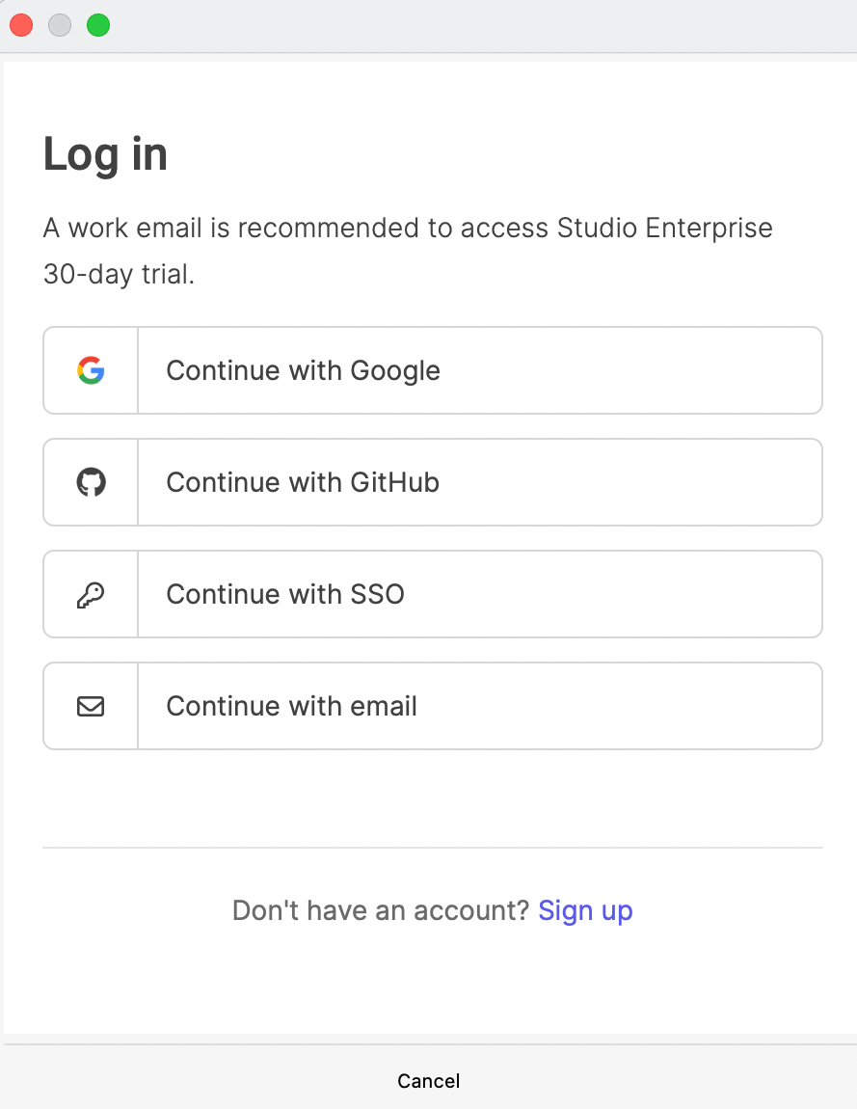Select the Google icon in the first login row
The height and width of the screenshot is (1109, 857).
90,369
